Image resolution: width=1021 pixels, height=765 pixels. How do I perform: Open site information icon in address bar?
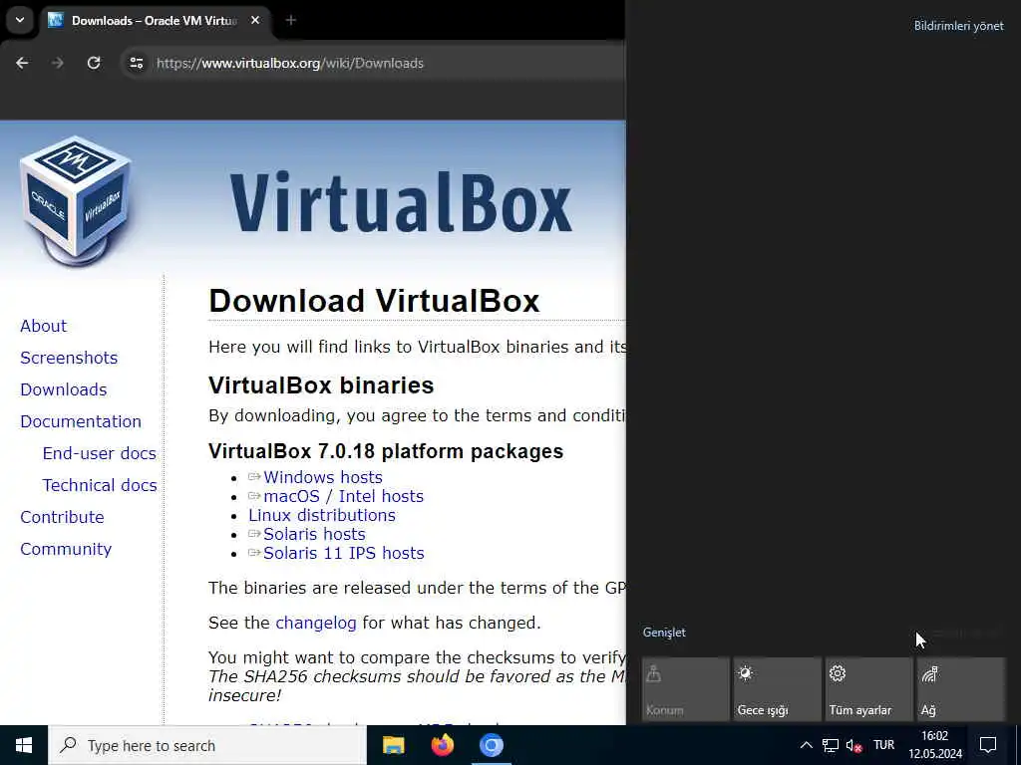click(136, 63)
